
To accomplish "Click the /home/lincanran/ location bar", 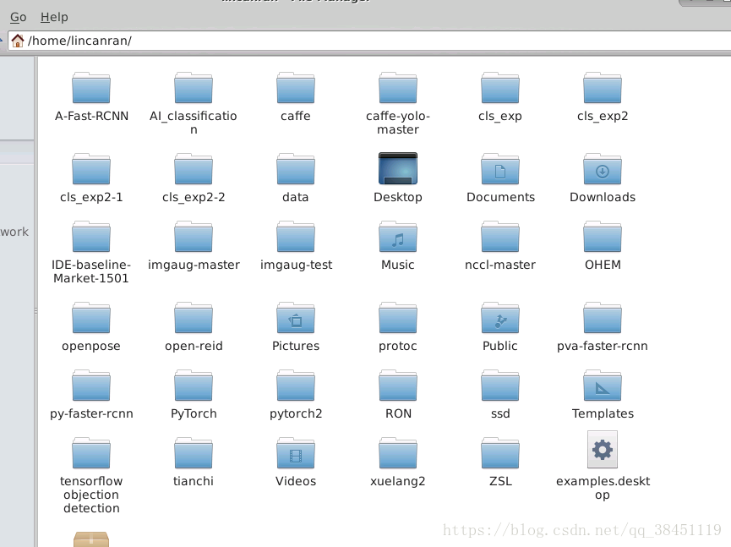I will pyautogui.click(x=369, y=41).
